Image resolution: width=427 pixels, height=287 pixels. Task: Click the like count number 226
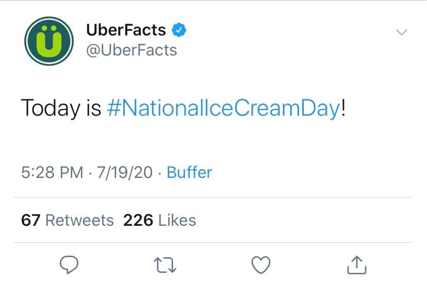[x=138, y=220]
